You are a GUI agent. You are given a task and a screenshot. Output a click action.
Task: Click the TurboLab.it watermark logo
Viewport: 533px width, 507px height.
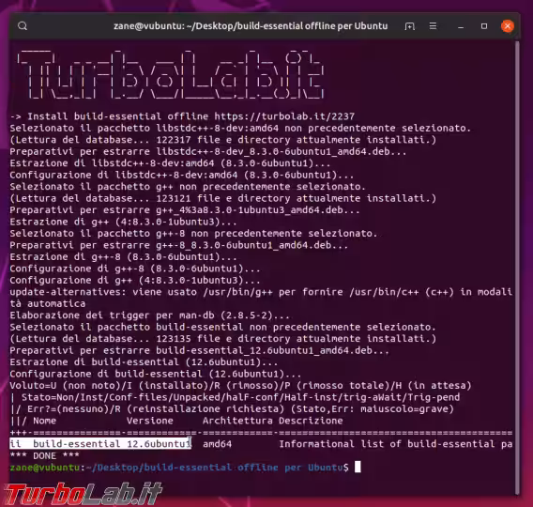[x=83, y=494]
